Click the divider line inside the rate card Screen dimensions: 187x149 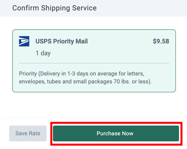(94, 63)
